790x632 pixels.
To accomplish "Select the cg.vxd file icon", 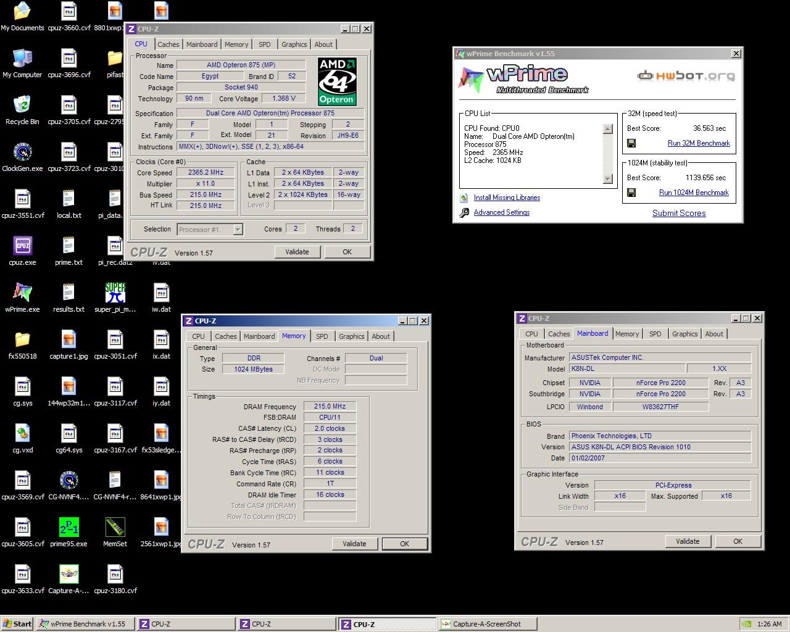I will (22, 438).
